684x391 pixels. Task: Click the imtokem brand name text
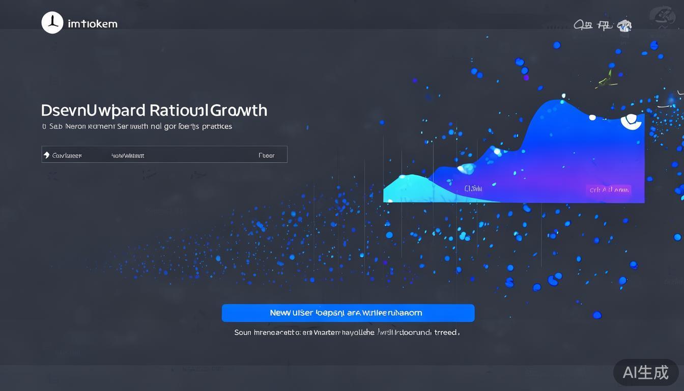[x=92, y=24]
